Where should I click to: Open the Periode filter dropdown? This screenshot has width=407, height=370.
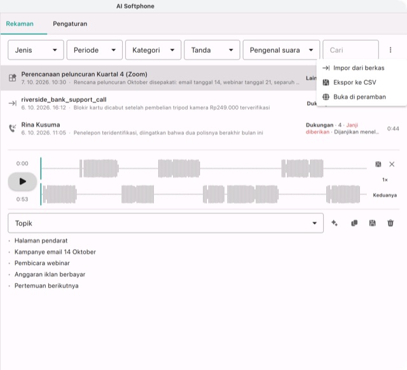(95, 50)
